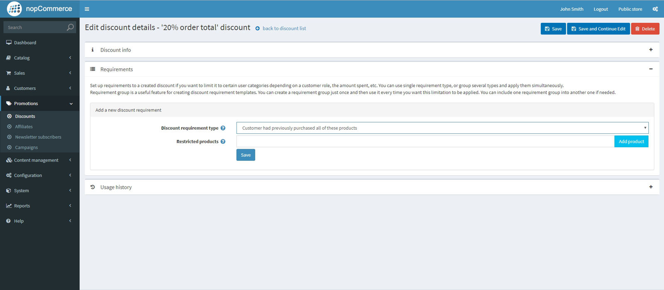This screenshot has width=664, height=290.
Task: Click the search magnifier icon
Action: (x=70, y=27)
